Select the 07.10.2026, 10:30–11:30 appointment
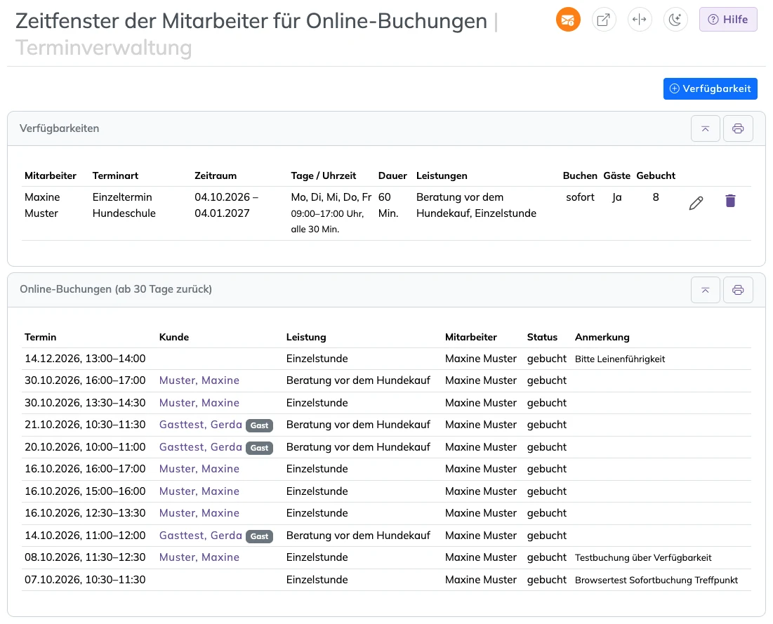 (85, 580)
